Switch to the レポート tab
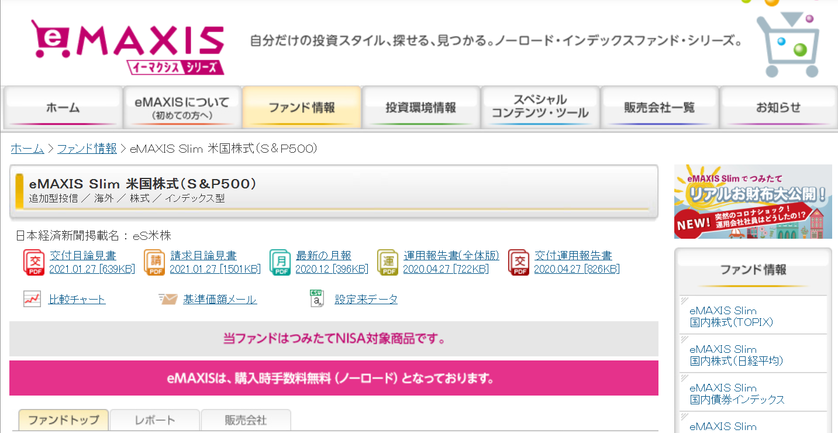 tap(155, 420)
